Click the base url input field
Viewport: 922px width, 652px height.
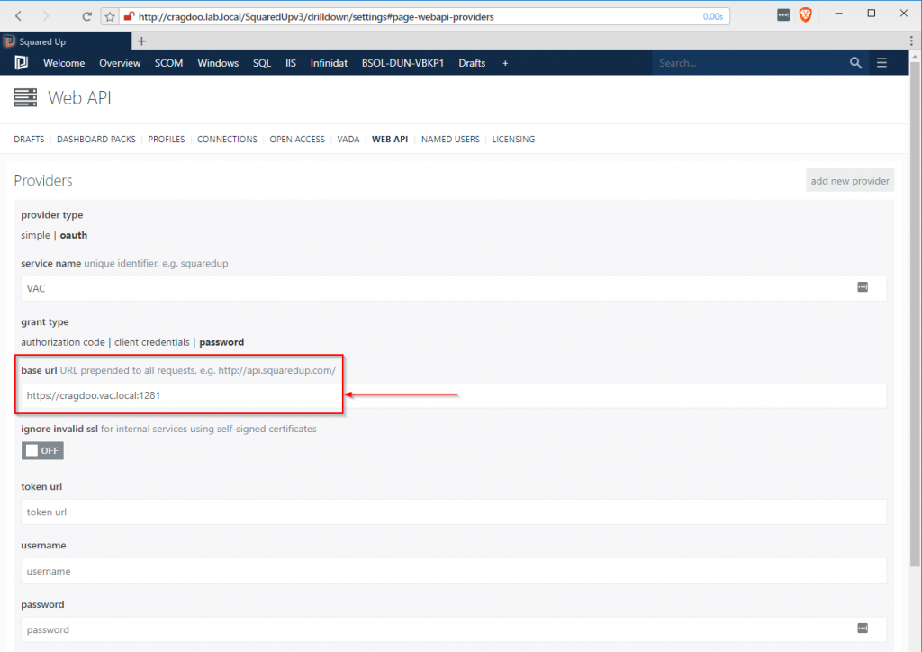pyautogui.click(x=454, y=395)
